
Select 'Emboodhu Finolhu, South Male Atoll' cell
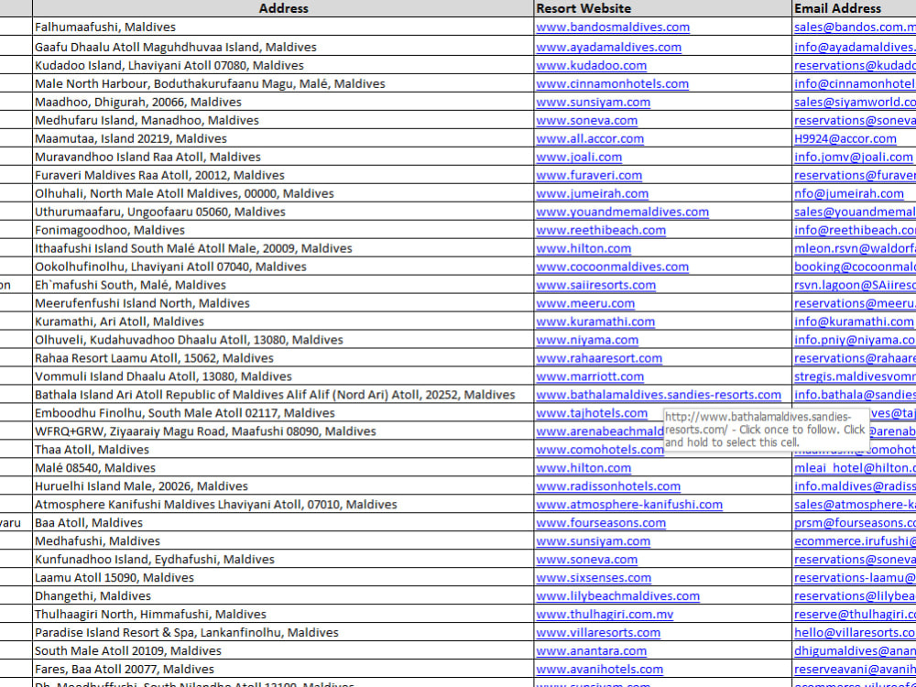(x=283, y=413)
